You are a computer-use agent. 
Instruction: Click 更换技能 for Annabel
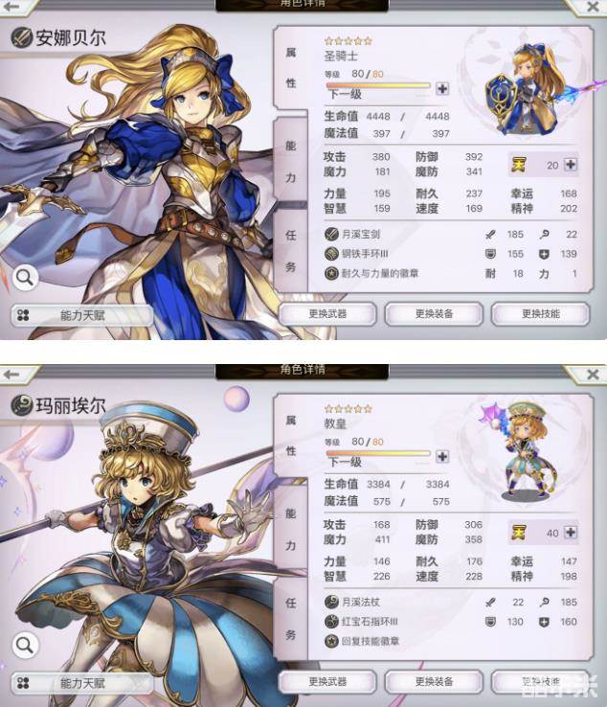point(540,314)
